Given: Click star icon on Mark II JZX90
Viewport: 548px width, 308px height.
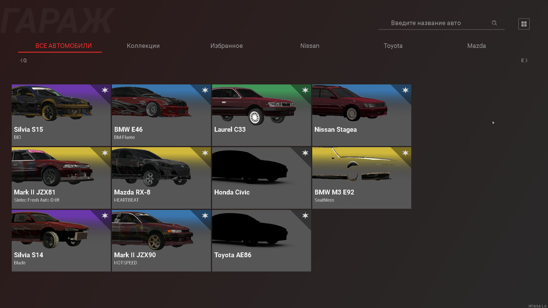Looking at the screenshot, I should click(205, 216).
